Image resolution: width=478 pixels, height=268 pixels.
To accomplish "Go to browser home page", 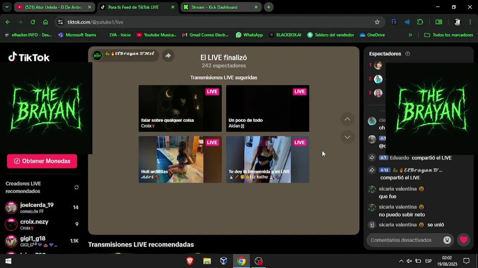I will coord(45,22).
